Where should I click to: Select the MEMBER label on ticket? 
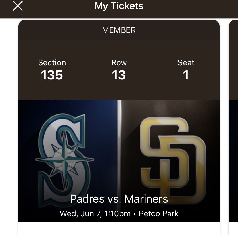[x=119, y=30]
